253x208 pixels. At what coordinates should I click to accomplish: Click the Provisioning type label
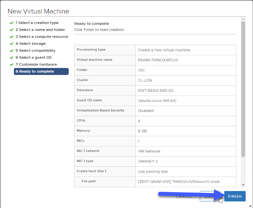point(91,49)
